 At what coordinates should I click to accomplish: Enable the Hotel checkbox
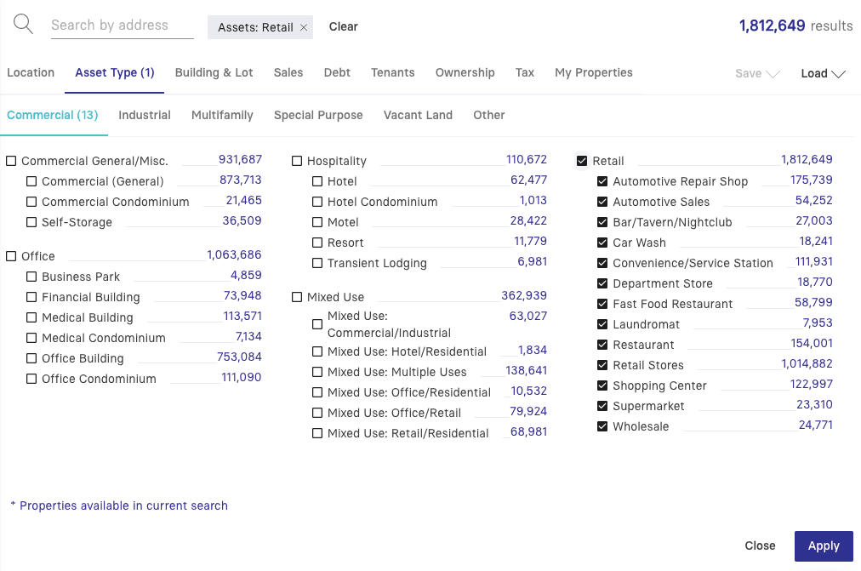[x=317, y=181]
